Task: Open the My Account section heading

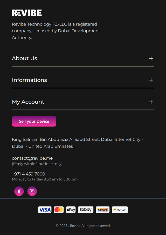Action: pos(28,102)
